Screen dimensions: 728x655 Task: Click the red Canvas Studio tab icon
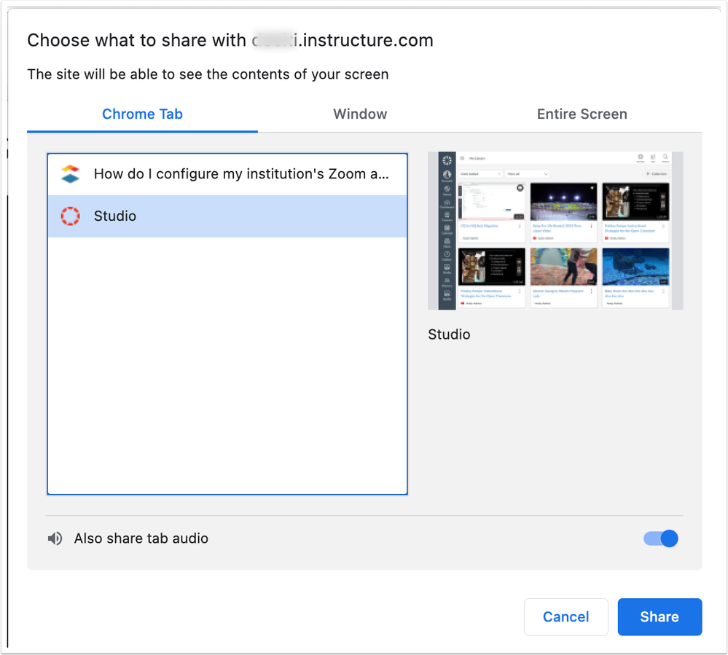70,216
